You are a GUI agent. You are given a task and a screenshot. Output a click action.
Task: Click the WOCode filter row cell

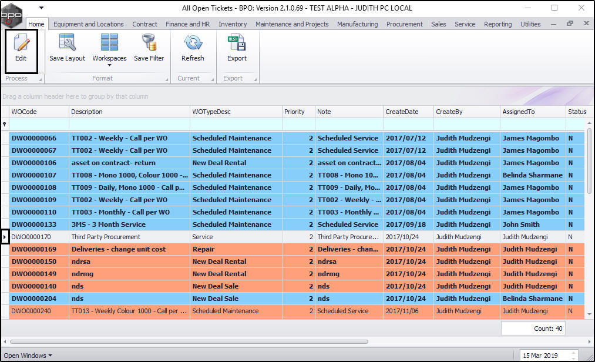39,124
